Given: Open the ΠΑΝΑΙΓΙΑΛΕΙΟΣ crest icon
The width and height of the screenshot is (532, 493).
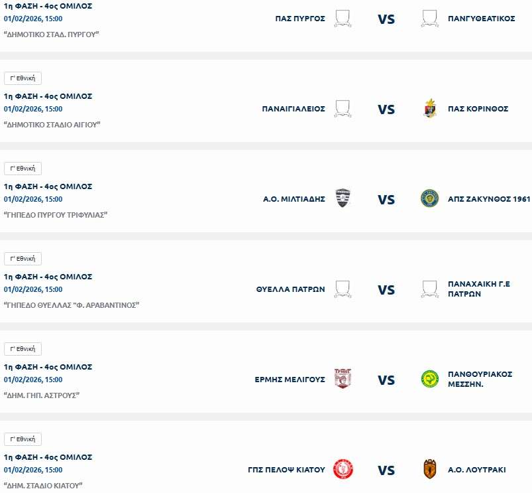Looking at the screenshot, I should [x=343, y=109].
